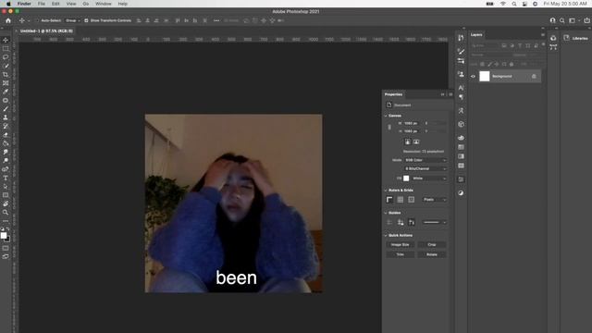Viewport: 592px width, 333px height.
Task: Toggle rulers icon in Rulers & Grids
Action: [389, 200]
